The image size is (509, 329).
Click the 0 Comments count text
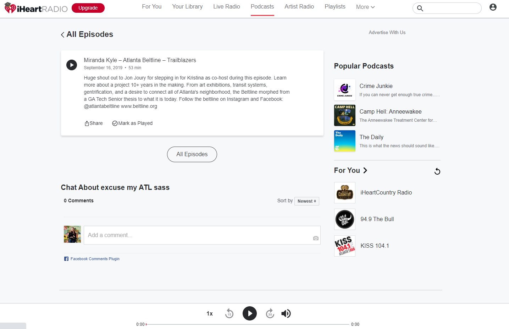click(x=79, y=201)
